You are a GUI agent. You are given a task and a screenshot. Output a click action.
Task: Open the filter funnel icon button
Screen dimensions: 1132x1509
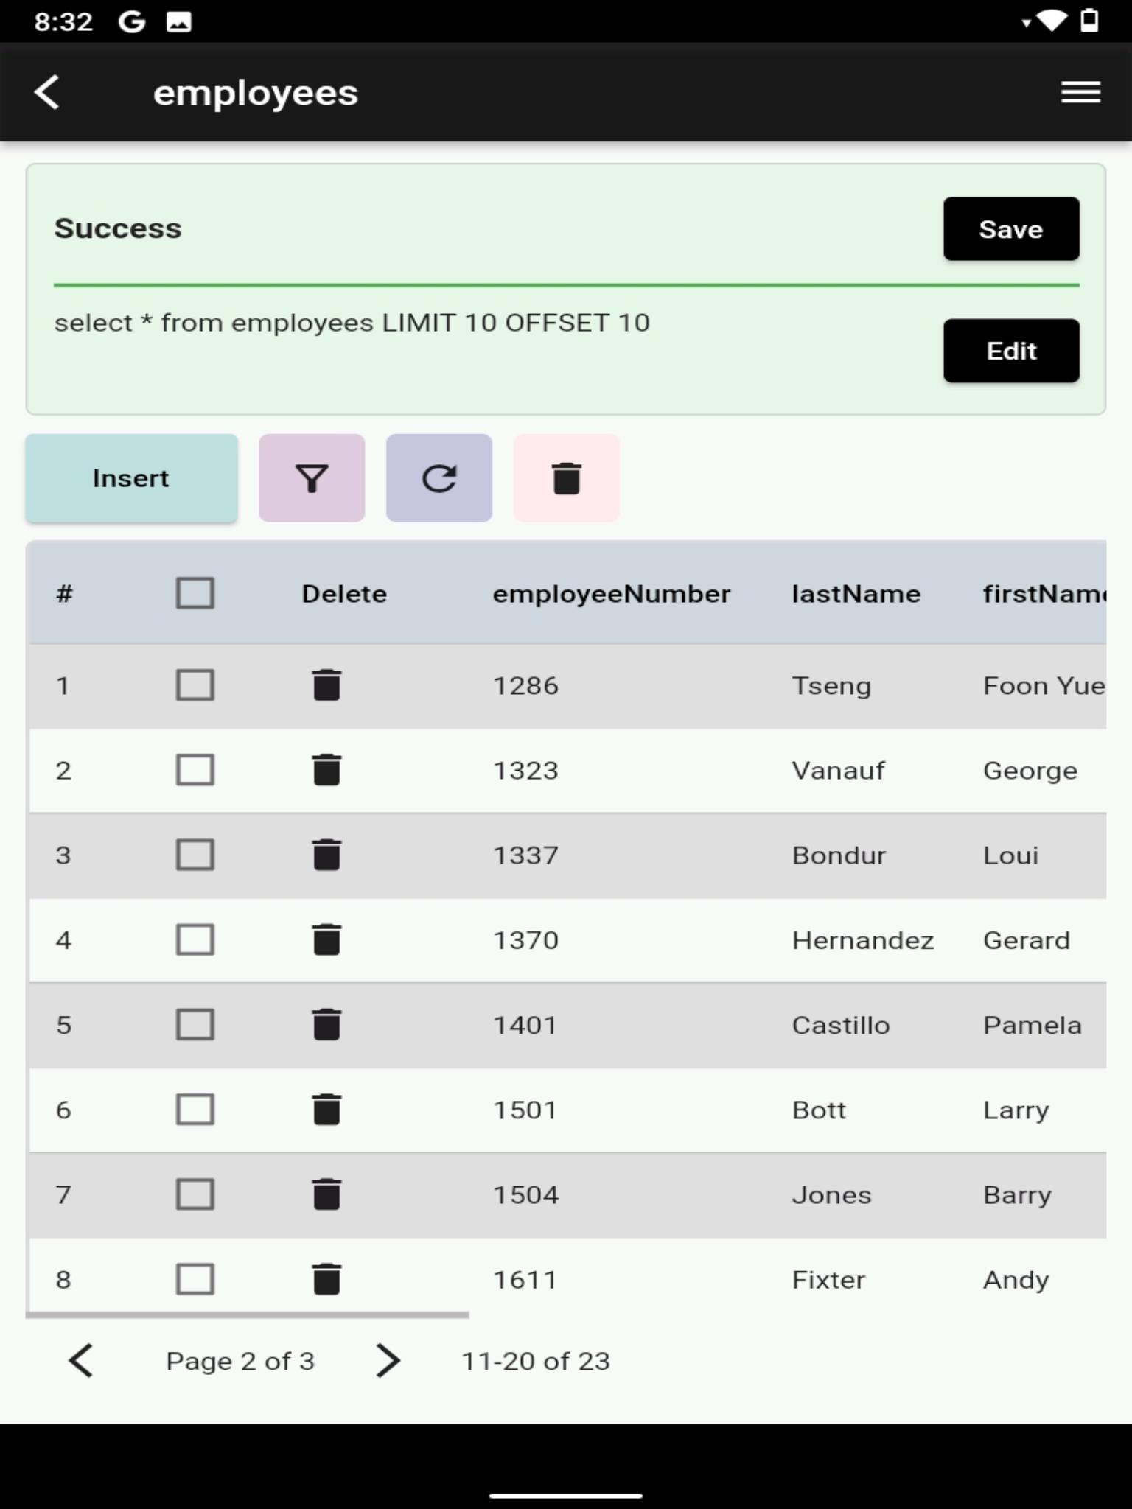tap(312, 478)
